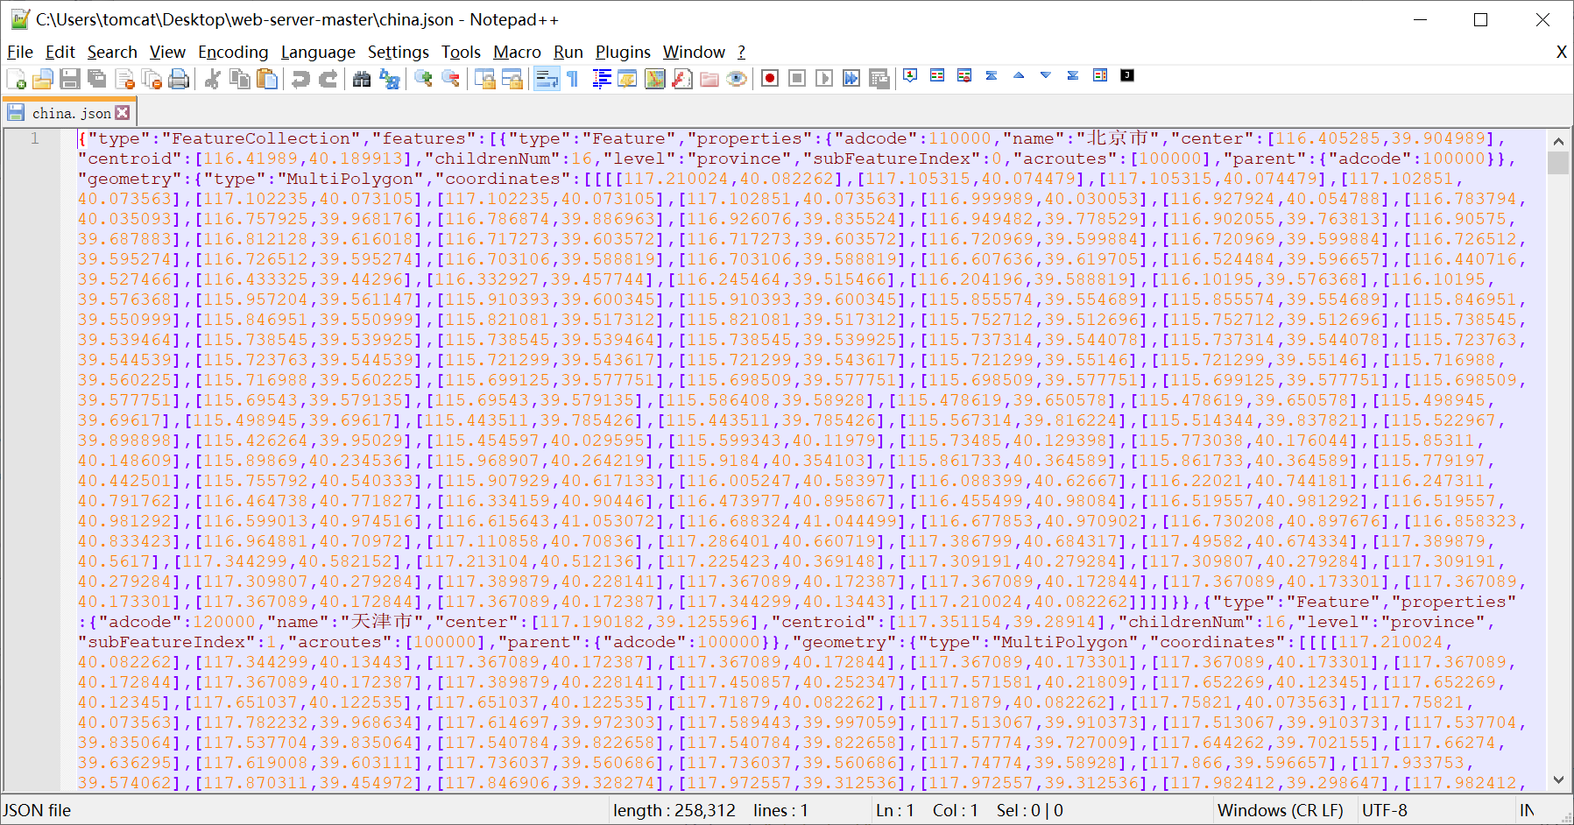The image size is (1574, 825).
Task: Toggle the Document Map panel
Action: click(655, 80)
